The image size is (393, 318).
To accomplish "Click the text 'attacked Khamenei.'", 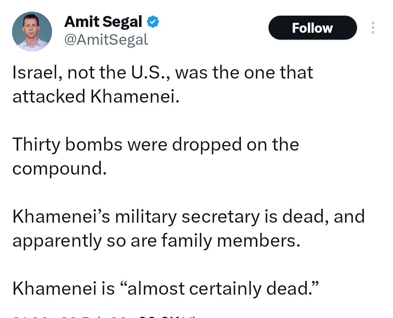I will (x=96, y=96).
